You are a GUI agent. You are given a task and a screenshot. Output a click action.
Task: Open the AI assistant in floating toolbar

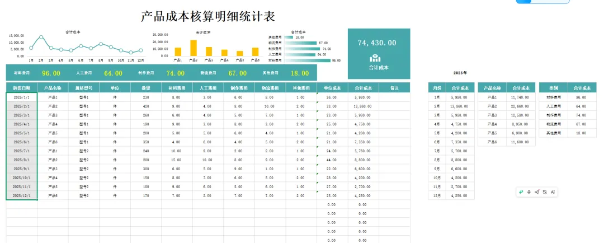point(553,191)
